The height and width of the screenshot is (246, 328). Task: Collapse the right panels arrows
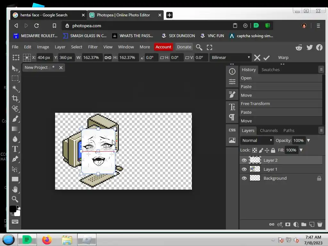(283, 64)
